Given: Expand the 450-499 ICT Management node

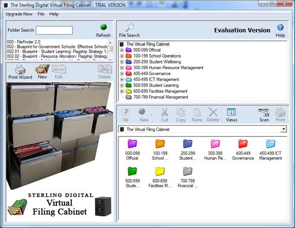Looking at the screenshot, I should tap(122, 80).
